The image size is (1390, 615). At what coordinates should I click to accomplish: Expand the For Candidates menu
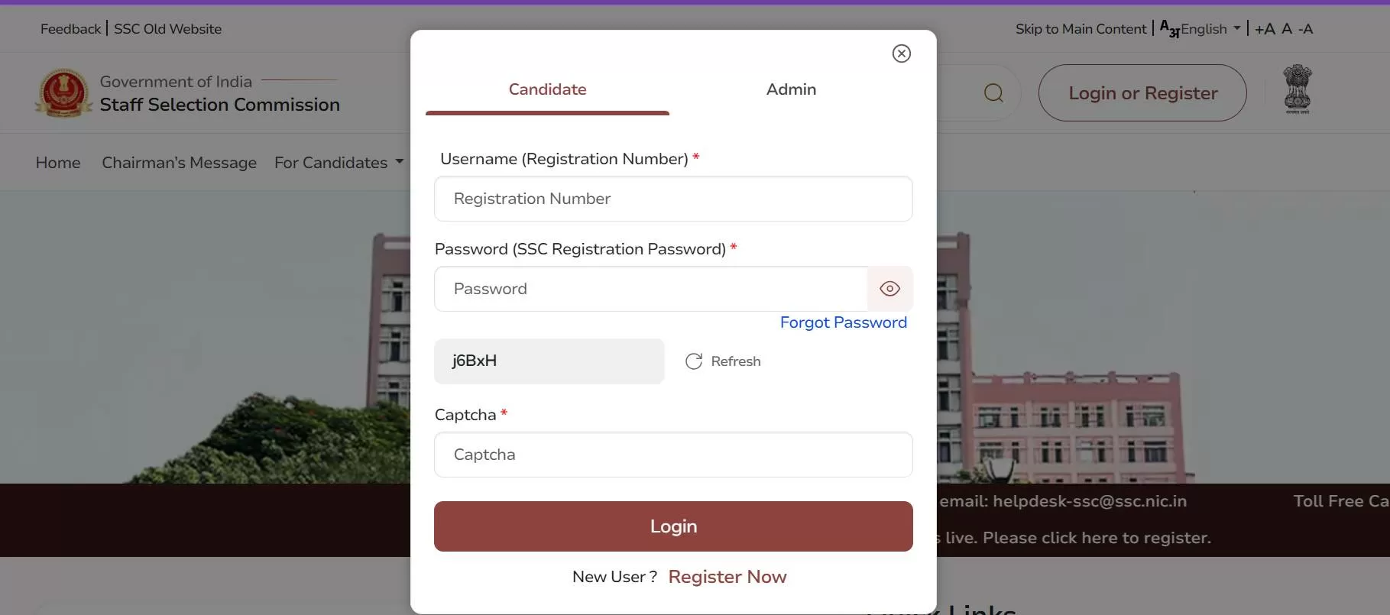(339, 163)
